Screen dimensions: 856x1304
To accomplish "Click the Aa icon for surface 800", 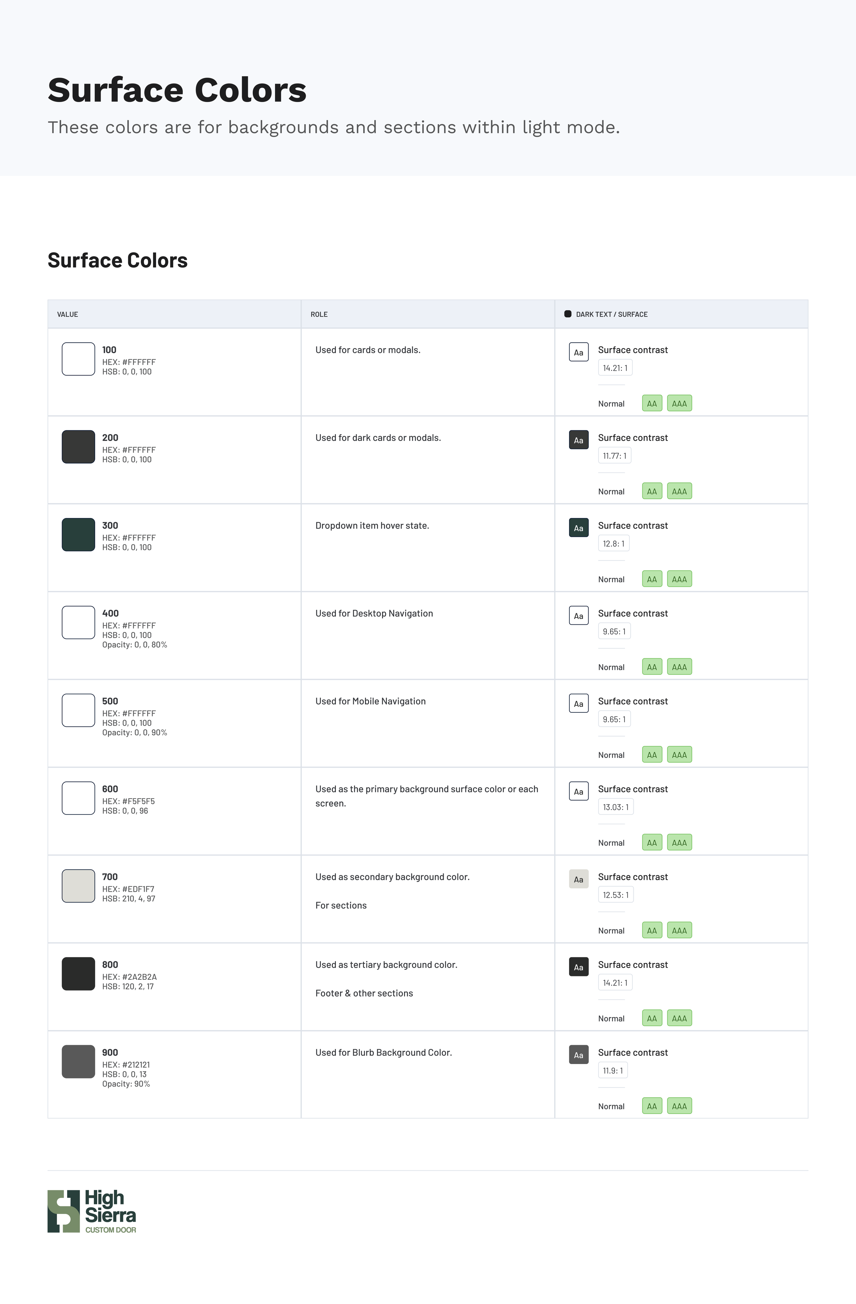I will click(x=578, y=967).
